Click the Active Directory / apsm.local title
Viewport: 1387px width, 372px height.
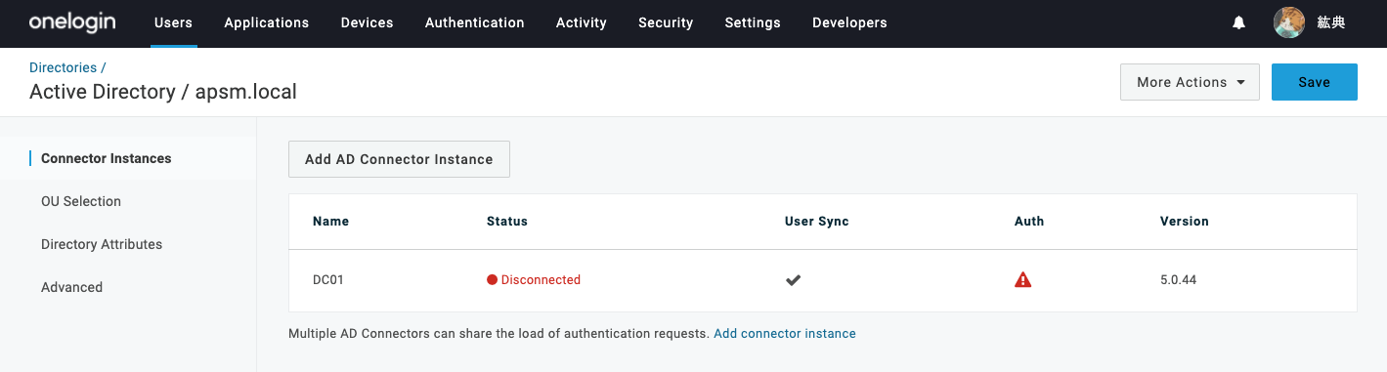point(163,92)
